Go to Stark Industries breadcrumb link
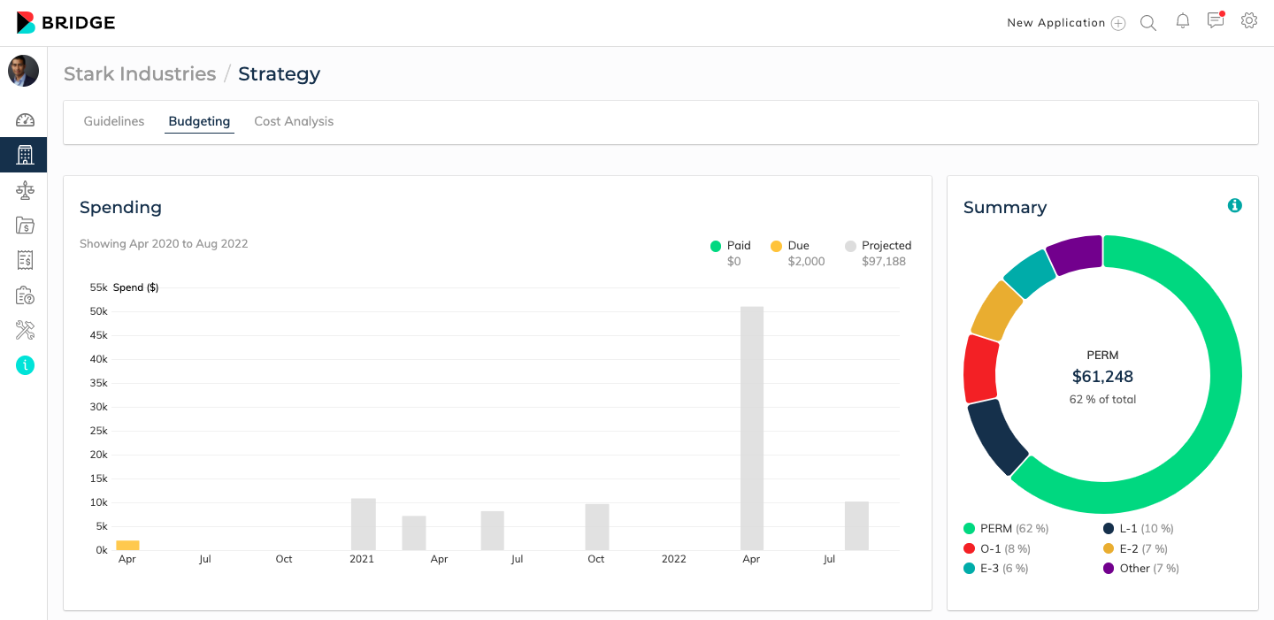This screenshot has height=620, width=1274. pos(140,74)
